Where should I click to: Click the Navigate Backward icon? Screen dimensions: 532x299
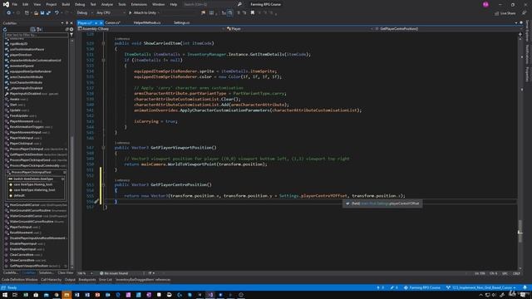(8, 13)
